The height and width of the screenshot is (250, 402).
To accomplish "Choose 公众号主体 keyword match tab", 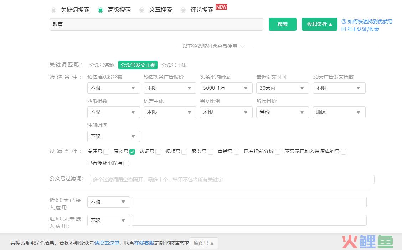I will point(174,65).
